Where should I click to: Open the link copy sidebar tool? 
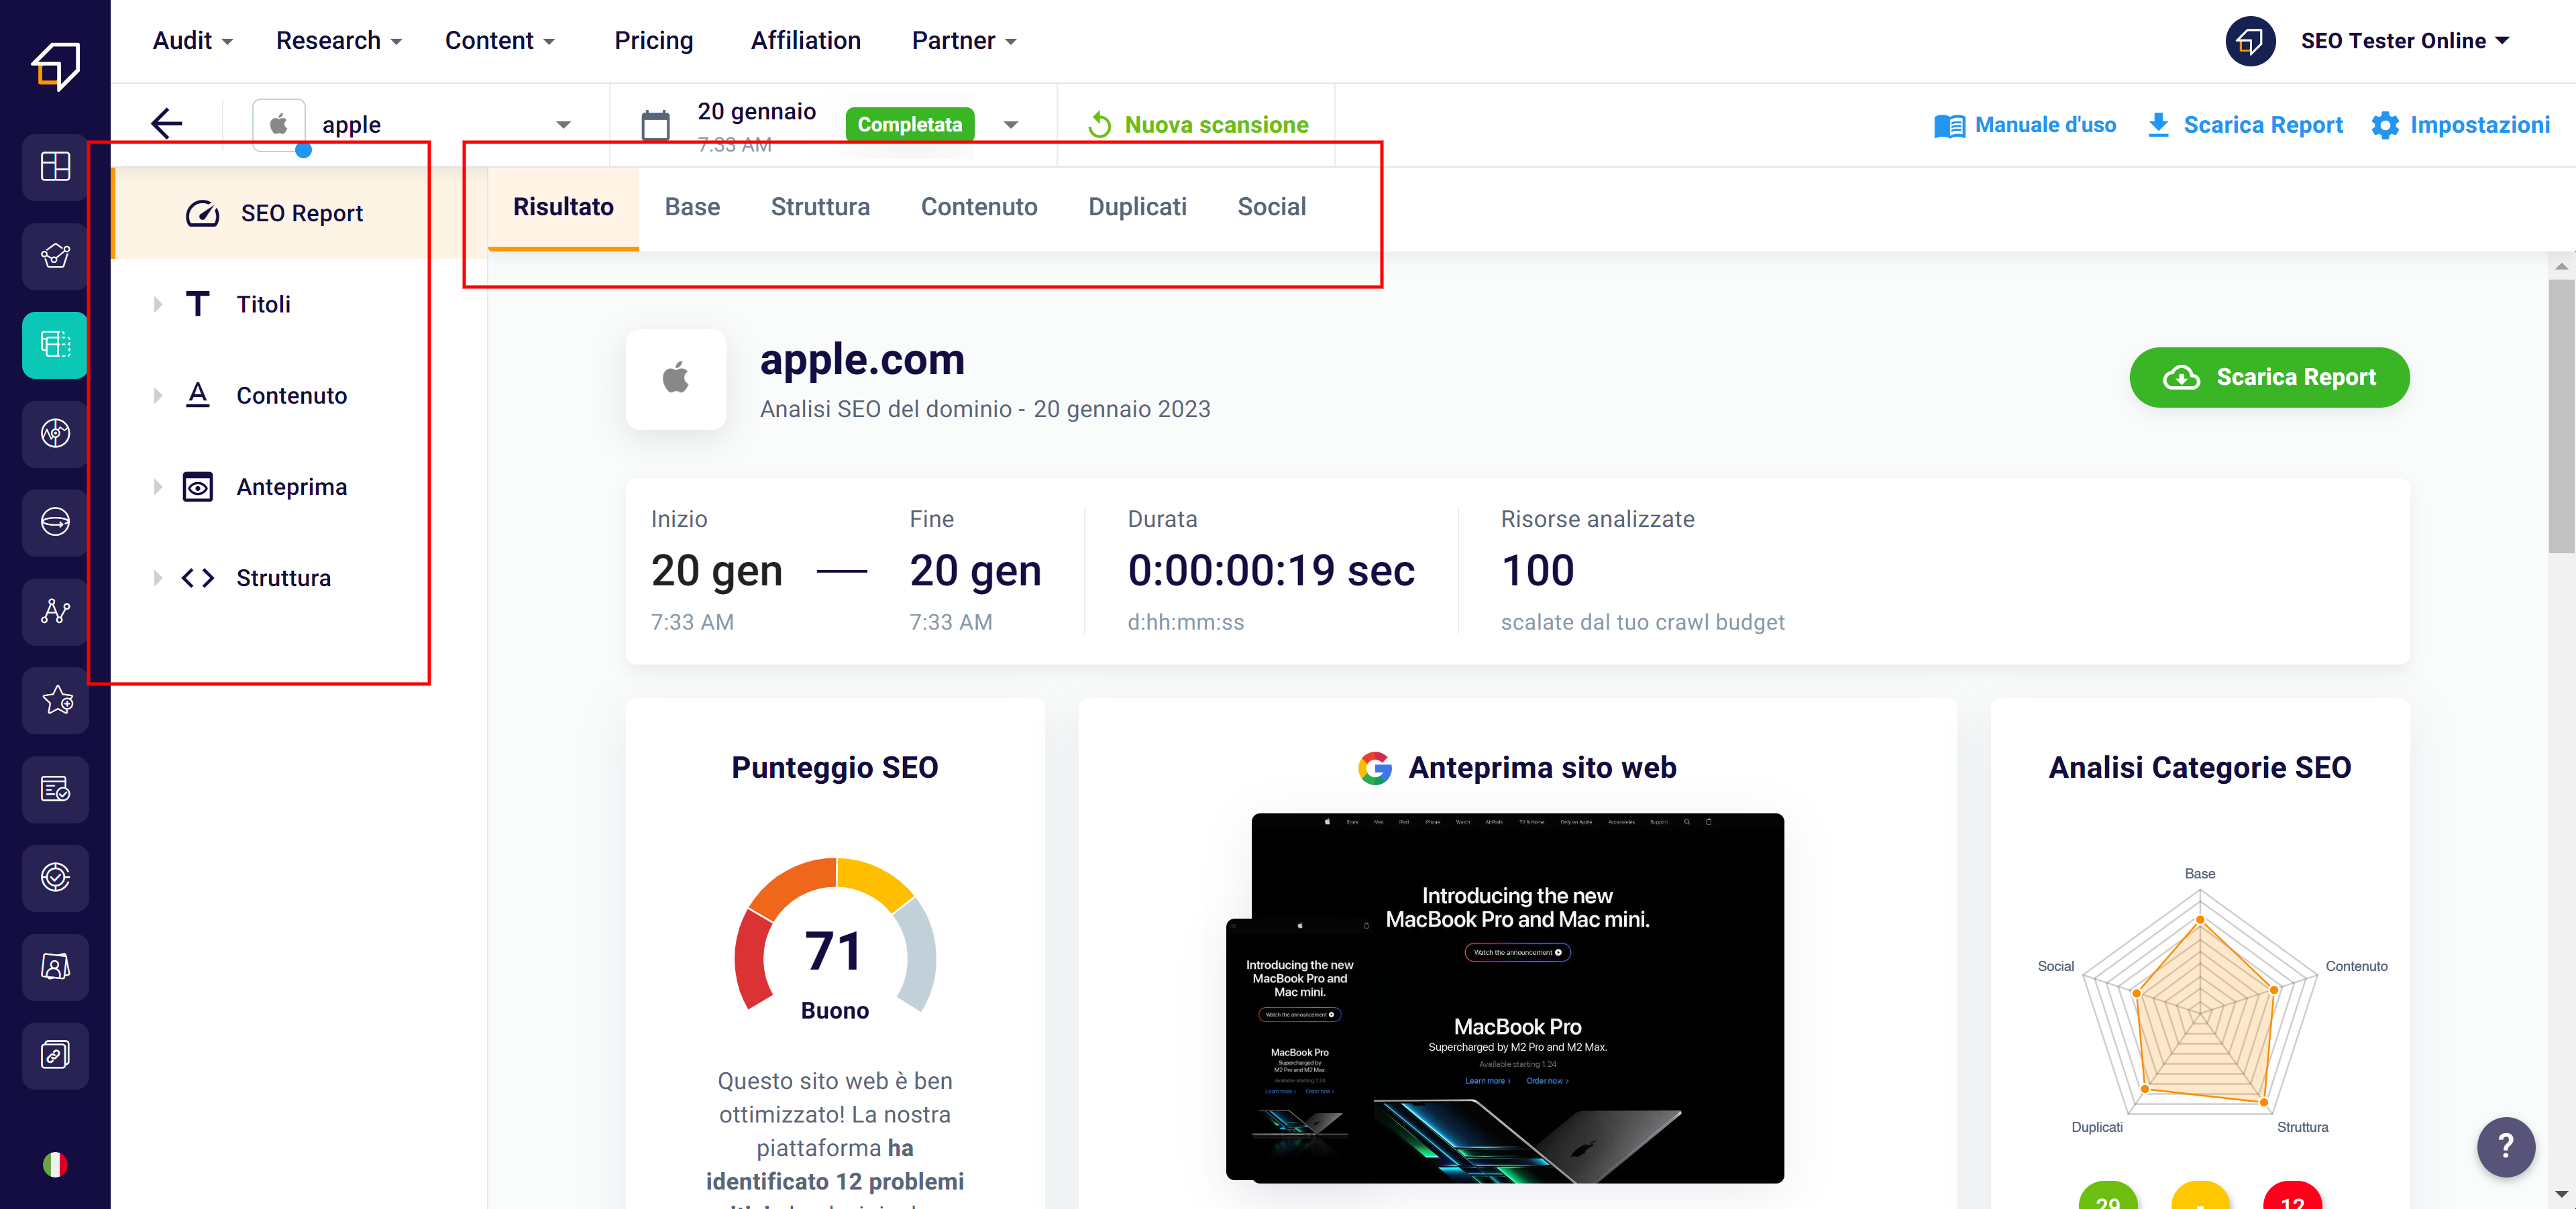pos(55,1055)
